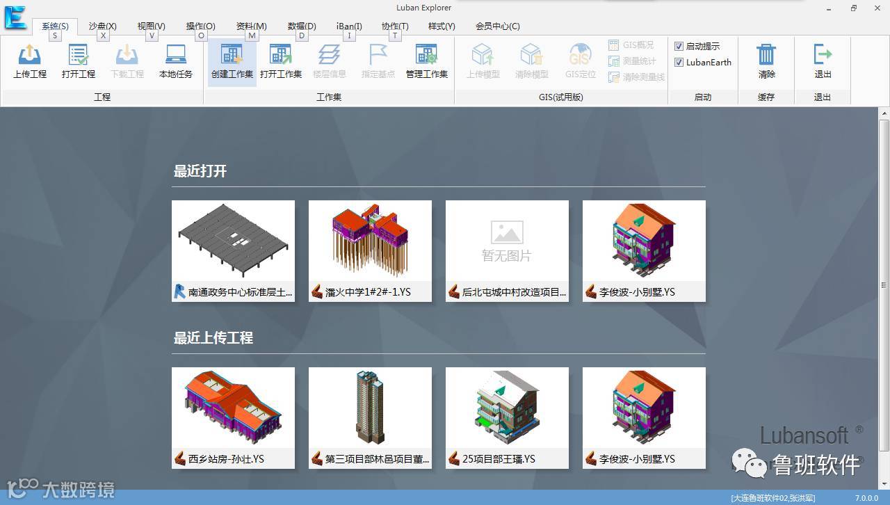Select the iBan(I) ribbon tab

click(x=349, y=26)
